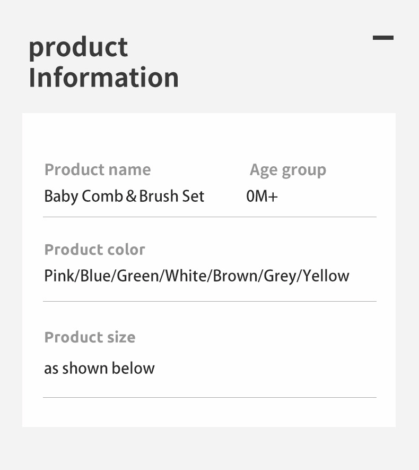419x470 pixels.
Task: Click the "Product size" label
Action: pos(90,337)
